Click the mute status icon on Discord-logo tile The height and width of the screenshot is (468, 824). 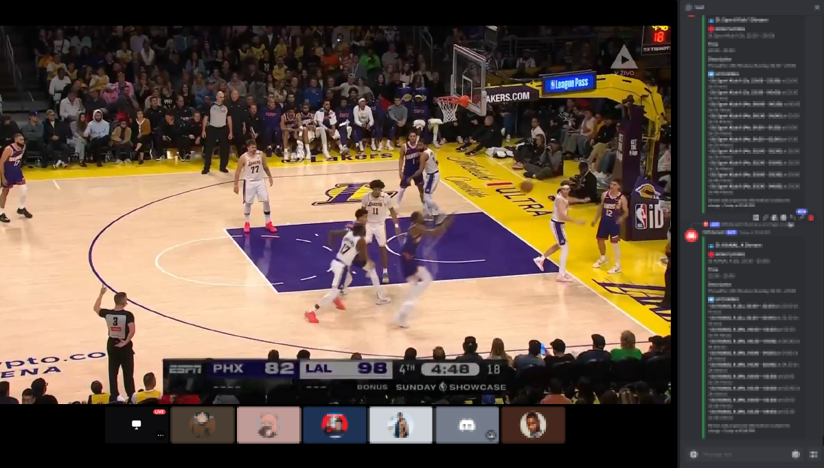(490, 435)
